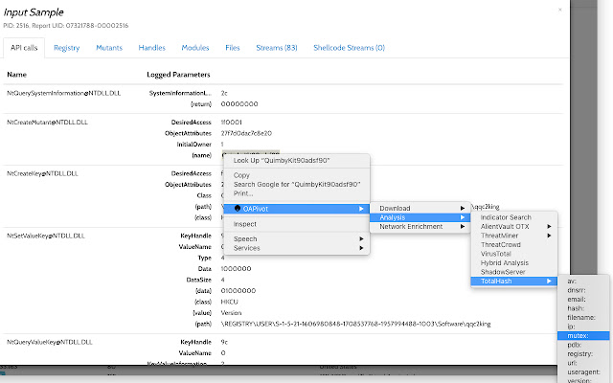Image resolution: width=613 pixels, height=383 pixels.
Task: Select Copy from the context menu
Action: (241, 175)
